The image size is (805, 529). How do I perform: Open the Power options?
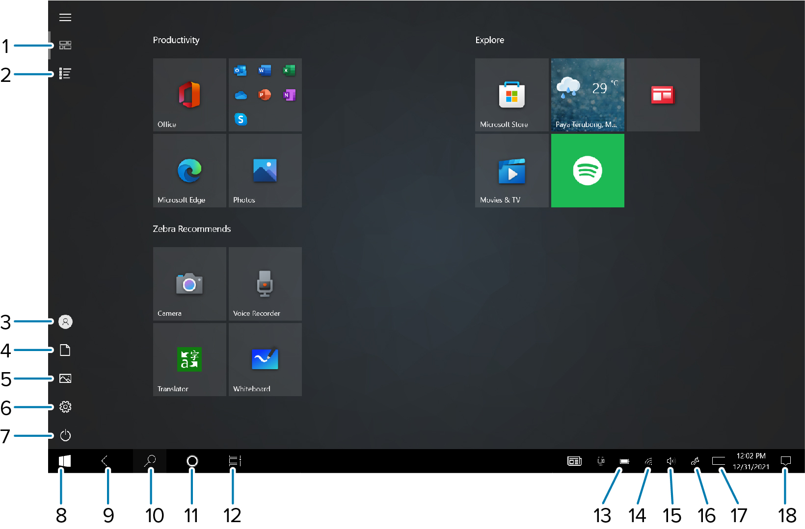click(x=65, y=435)
